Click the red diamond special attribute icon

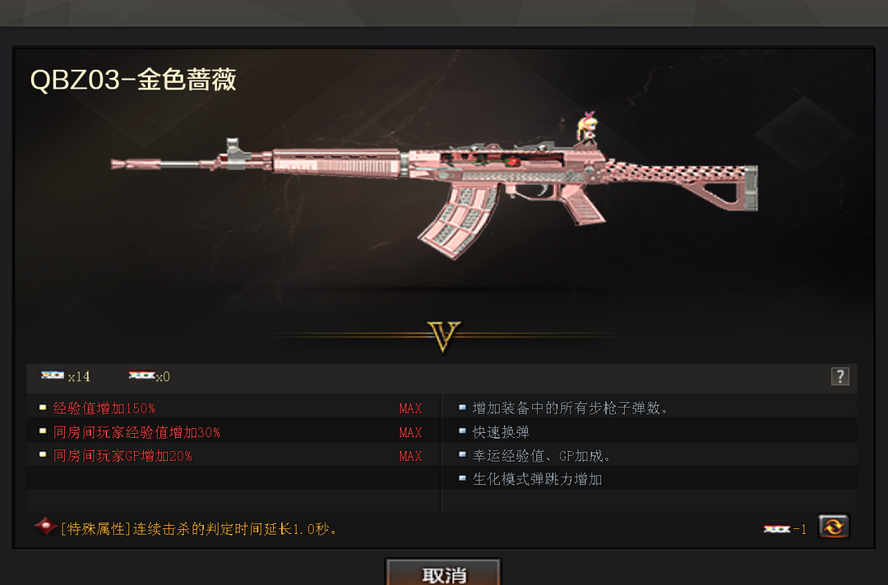pos(45,526)
